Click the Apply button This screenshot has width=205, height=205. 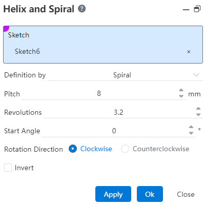coord(113,194)
